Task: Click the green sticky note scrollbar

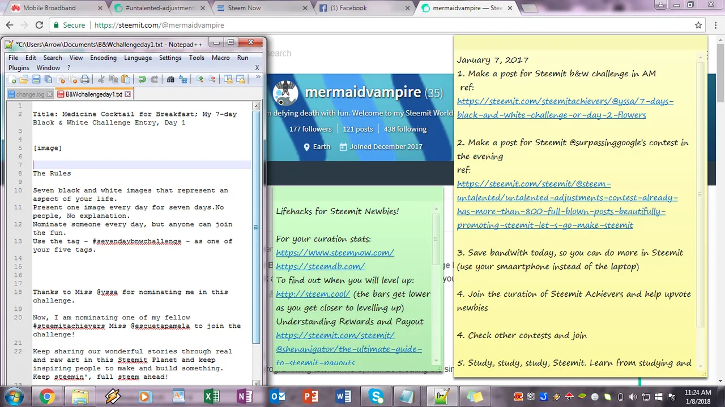Action: pyautogui.click(x=436, y=284)
